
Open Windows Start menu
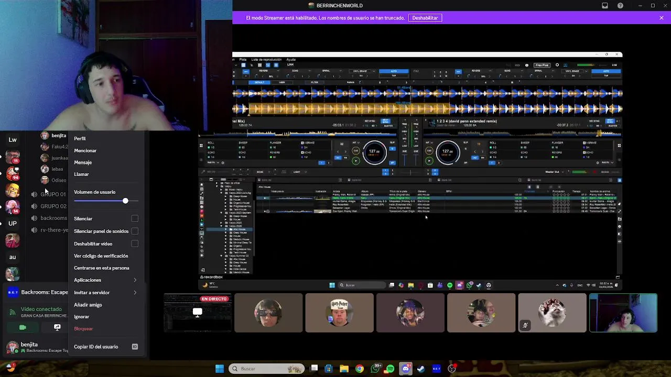click(220, 369)
